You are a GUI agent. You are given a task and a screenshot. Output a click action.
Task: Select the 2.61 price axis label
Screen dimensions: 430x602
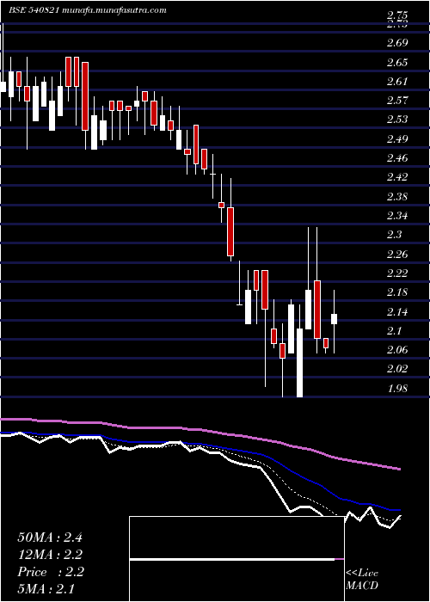(x=396, y=82)
